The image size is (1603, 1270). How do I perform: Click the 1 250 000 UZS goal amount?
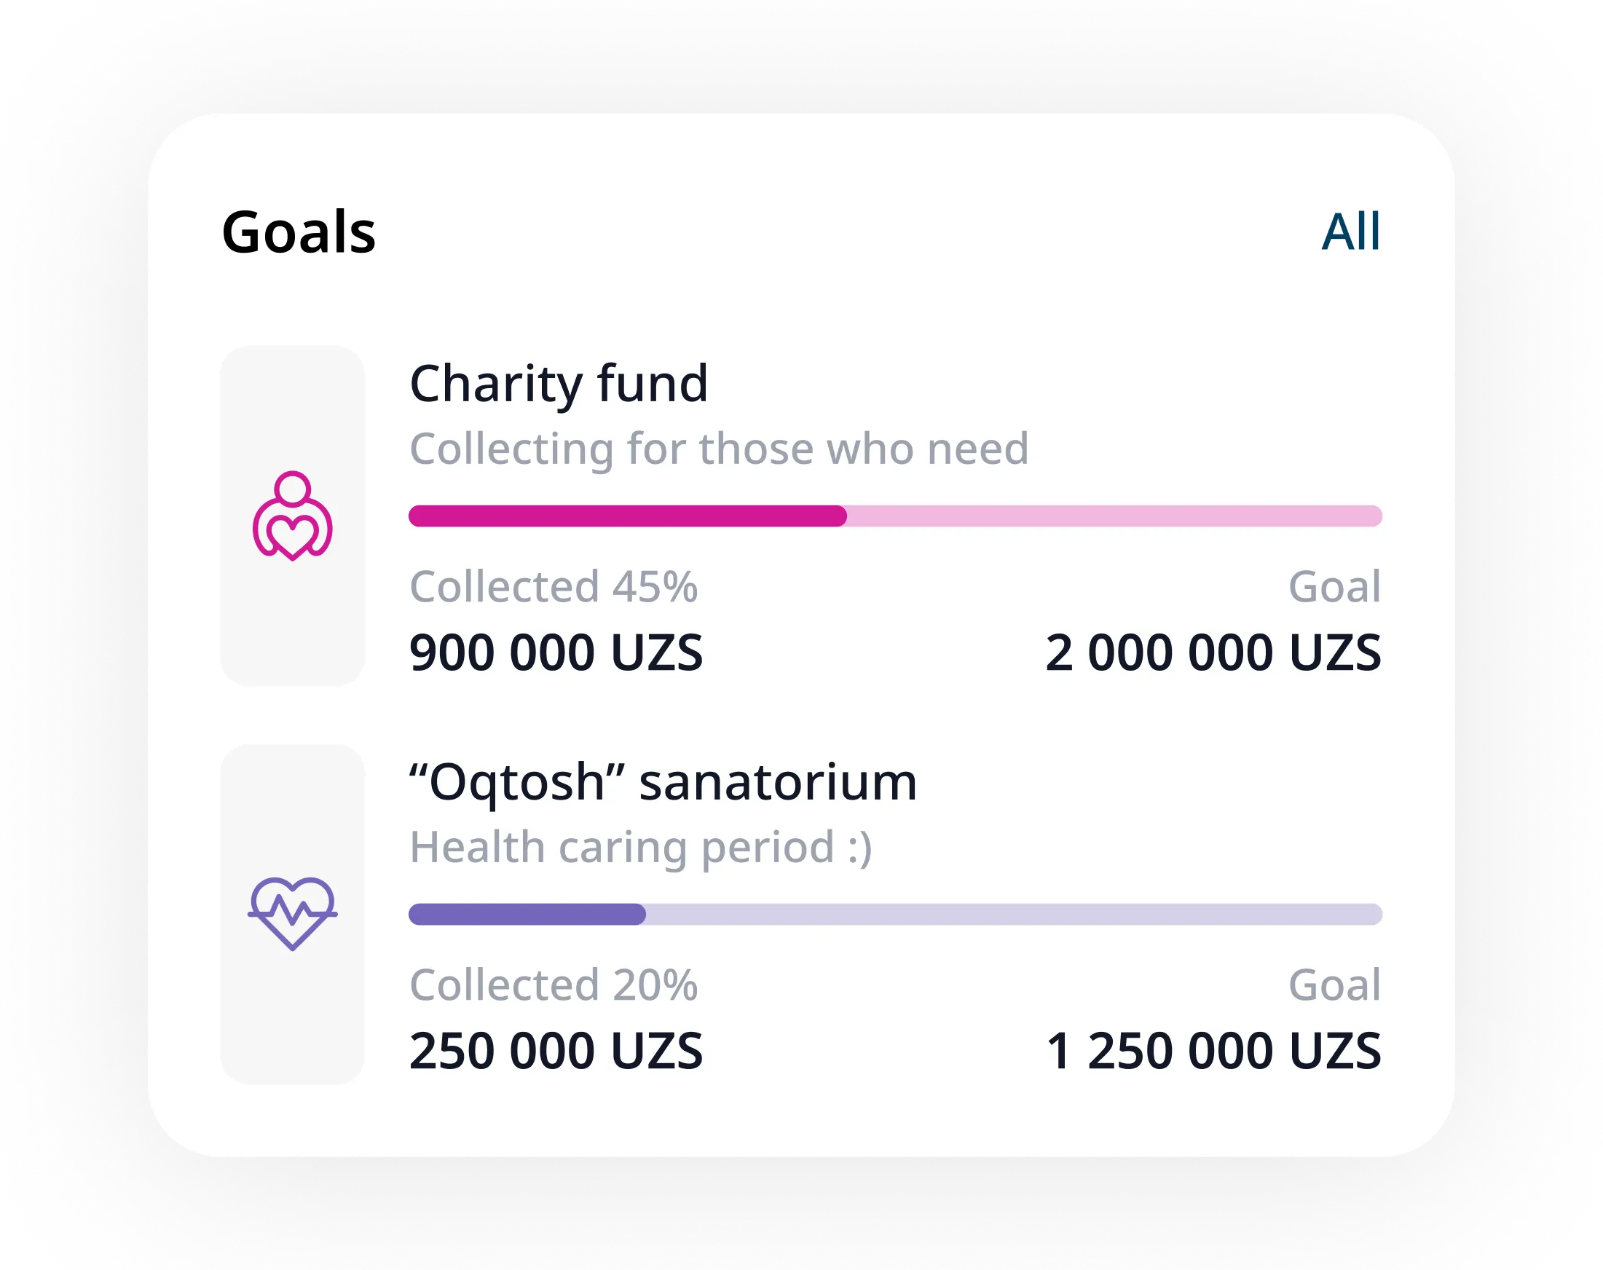pyautogui.click(x=1213, y=1052)
